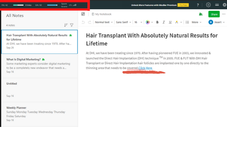The width and height of the screenshot is (227, 152).
Task: Expand the font color dropdown arrow
Action: pyautogui.click(x=152, y=22)
